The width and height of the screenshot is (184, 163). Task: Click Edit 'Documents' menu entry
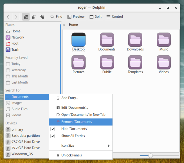point(74,108)
